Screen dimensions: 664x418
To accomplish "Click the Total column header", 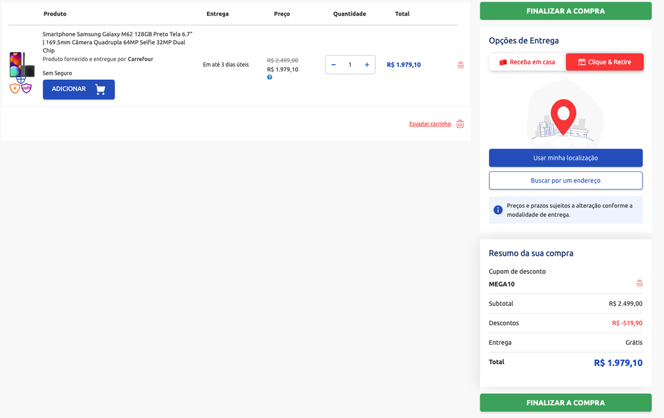I will click(402, 14).
